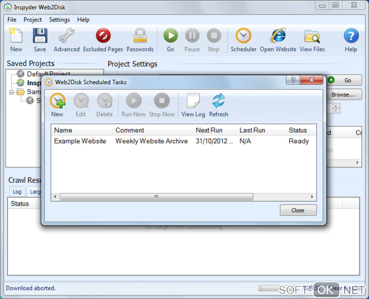This screenshot has width=369, height=299.
Task: Click the N/A Last Run cell
Action: [x=245, y=141]
